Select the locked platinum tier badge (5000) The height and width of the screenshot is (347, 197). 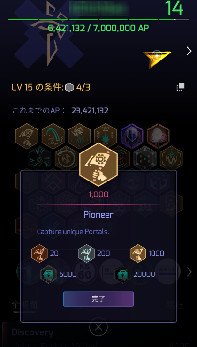point(48,274)
